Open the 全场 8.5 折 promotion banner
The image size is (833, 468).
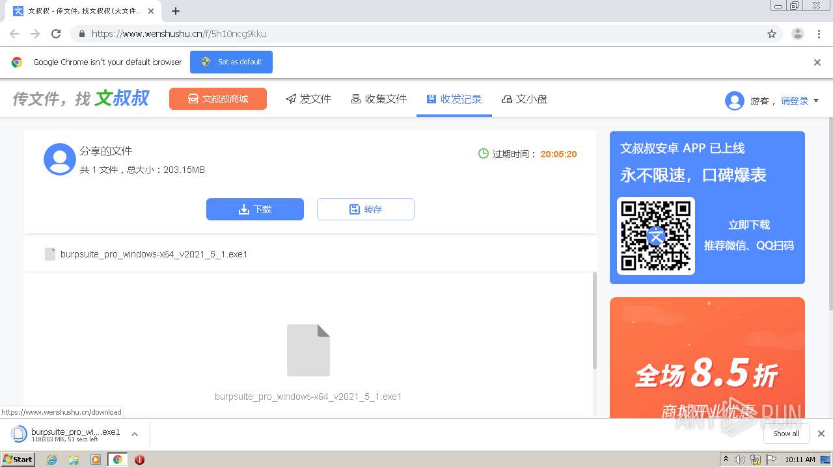click(x=707, y=357)
